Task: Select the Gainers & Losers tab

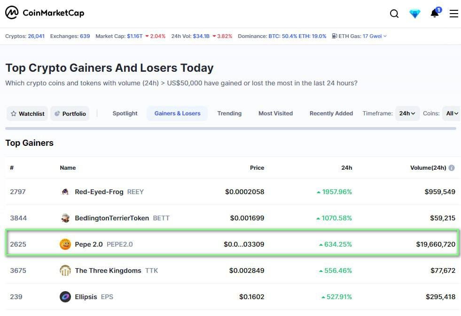Action: pyautogui.click(x=177, y=113)
